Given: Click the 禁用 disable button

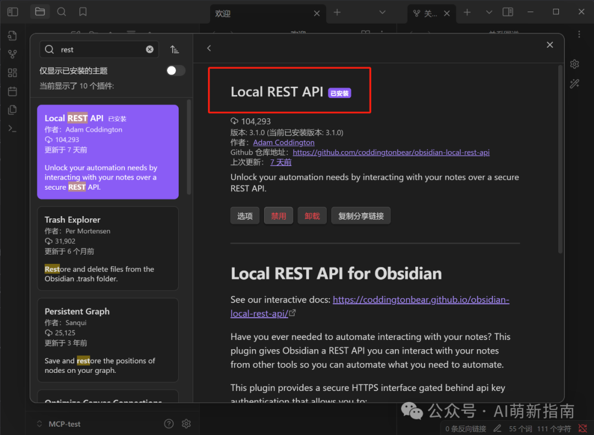Looking at the screenshot, I should click(x=278, y=216).
